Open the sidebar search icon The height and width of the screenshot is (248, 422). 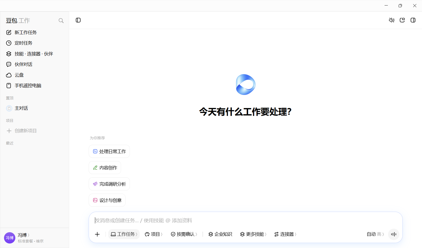tap(61, 21)
